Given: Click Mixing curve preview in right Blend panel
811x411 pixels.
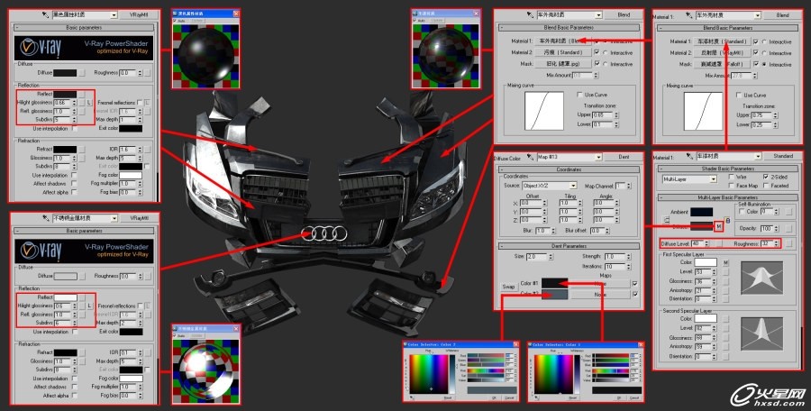Looking at the screenshot, I should pyautogui.click(x=702, y=111).
